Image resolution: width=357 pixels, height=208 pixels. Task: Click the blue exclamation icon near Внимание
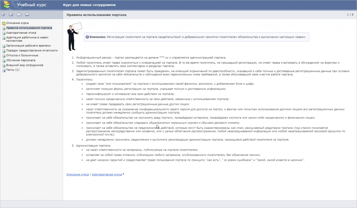[x=87, y=37]
